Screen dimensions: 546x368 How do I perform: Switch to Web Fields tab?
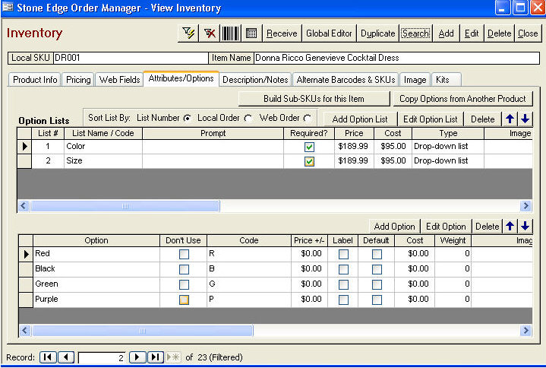click(x=119, y=80)
